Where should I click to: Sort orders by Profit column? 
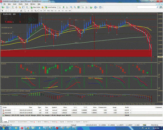coord(127,107)
